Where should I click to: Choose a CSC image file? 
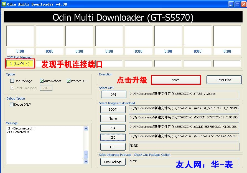pyautogui.click(x=113, y=138)
